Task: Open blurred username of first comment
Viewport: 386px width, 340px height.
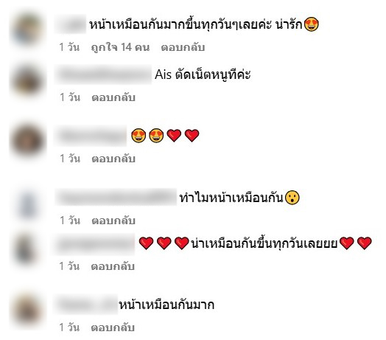Action: pyautogui.click(x=71, y=24)
